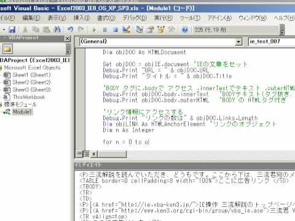Pause execution with the Break icon
The height and width of the screenshot is (221, 295).
click(104, 30)
